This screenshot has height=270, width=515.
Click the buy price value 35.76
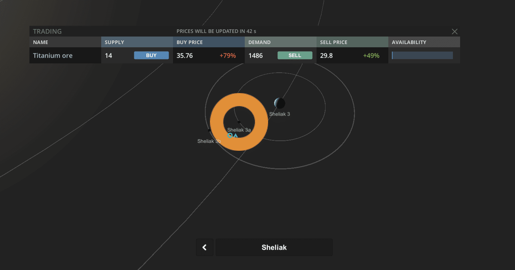(x=185, y=56)
